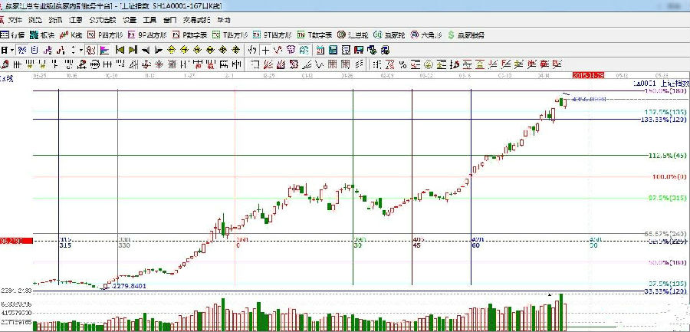Launch the P数字表 number table
Screen dimensions: 690x332
(189, 35)
